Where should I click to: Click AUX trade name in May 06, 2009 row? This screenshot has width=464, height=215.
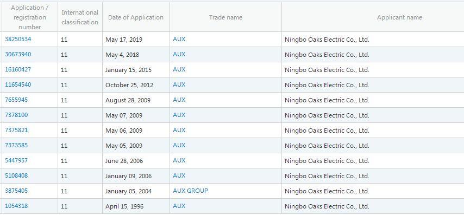pyautogui.click(x=179, y=130)
